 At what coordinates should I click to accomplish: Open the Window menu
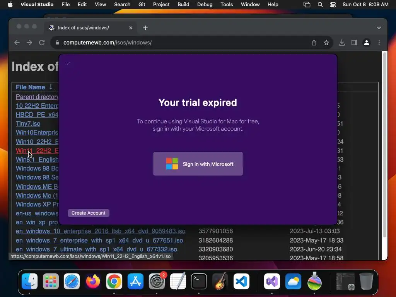coord(250,5)
